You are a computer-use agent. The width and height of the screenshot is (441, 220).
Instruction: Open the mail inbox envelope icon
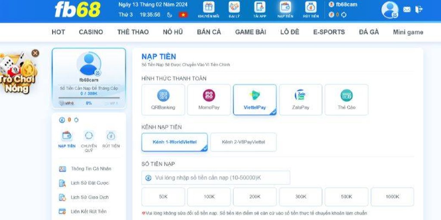[407, 9]
